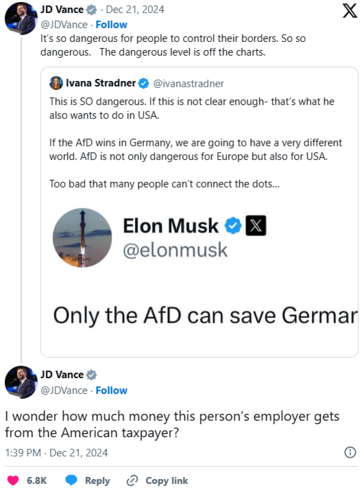
Task: Click the copy link chain icon
Action: click(132, 480)
